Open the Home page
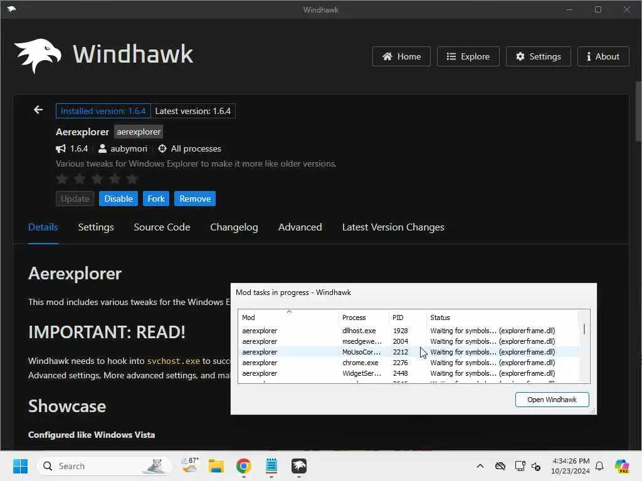 pyautogui.click(x=401, y=56)
